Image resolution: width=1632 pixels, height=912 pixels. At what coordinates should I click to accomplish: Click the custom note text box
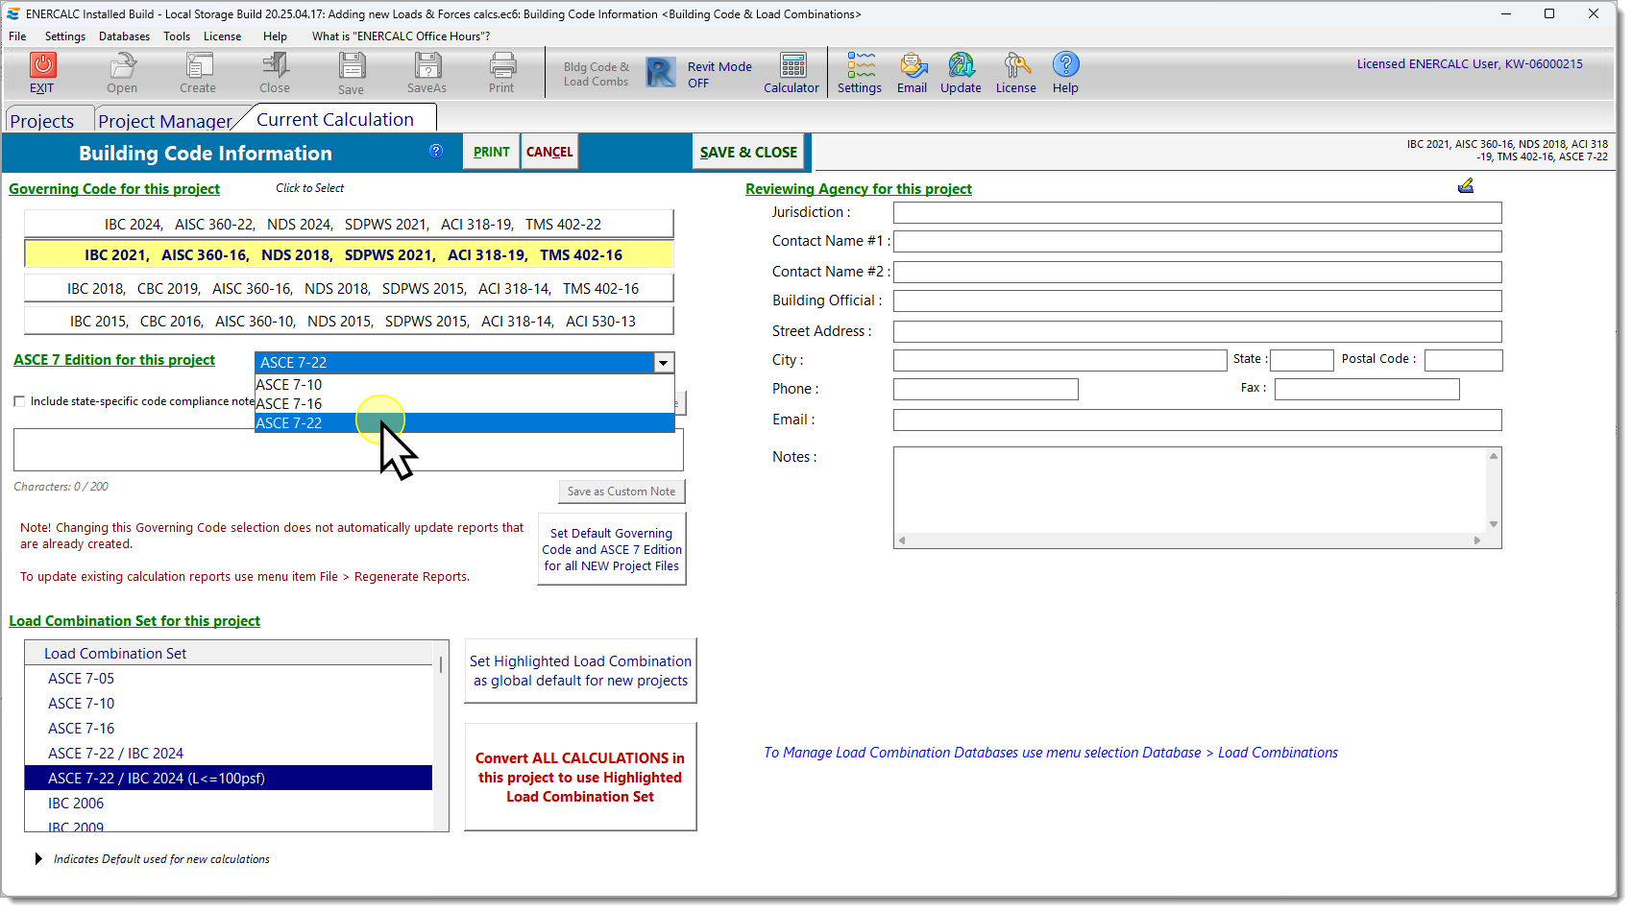pyautogui.click(x=349, y=451)
